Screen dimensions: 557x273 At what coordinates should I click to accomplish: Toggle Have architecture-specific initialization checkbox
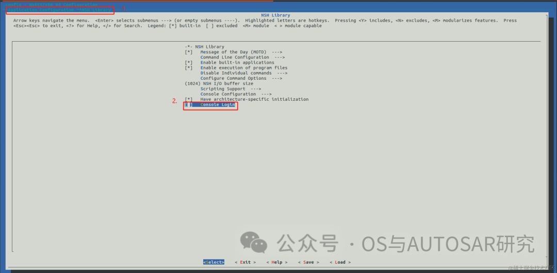coord(189,100)
